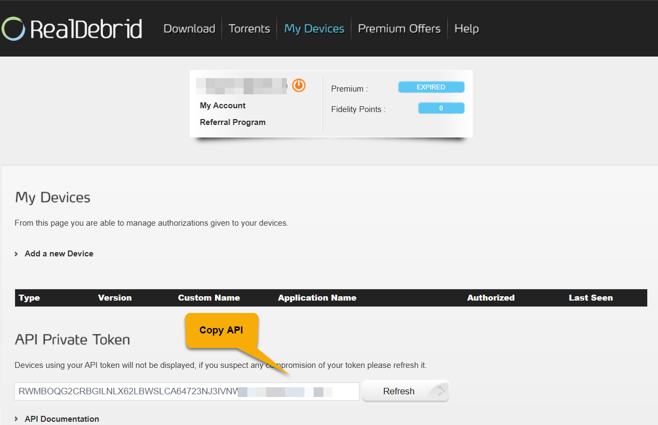Open the Referral Program link
658x425 pixels.
(232, 122)
